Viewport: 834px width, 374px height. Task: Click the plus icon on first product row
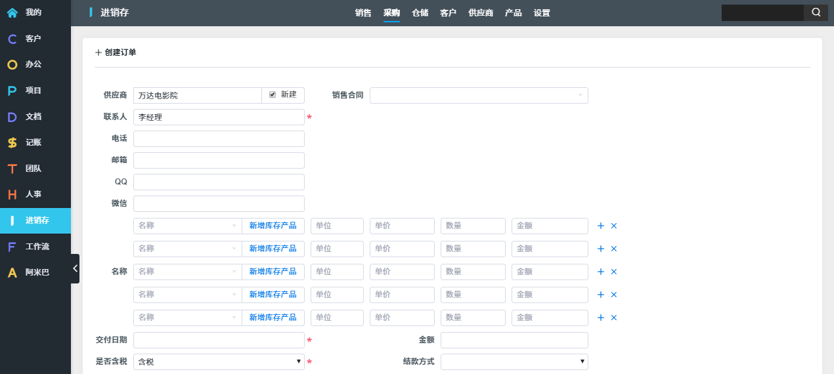pos(600,226)
